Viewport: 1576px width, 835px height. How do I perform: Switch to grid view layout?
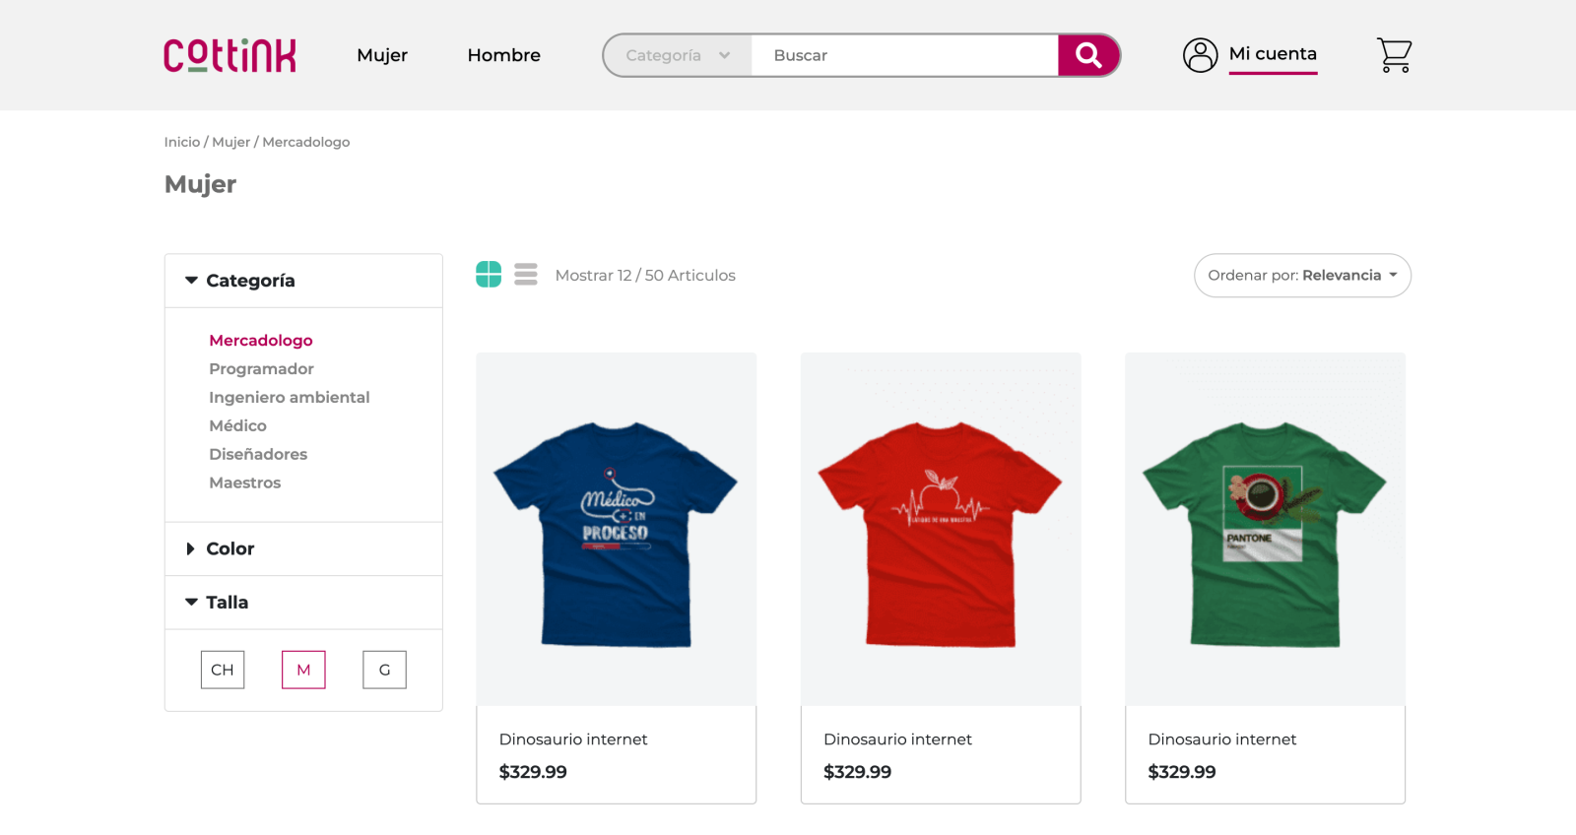pyautogui.click(x=489, y=275)
